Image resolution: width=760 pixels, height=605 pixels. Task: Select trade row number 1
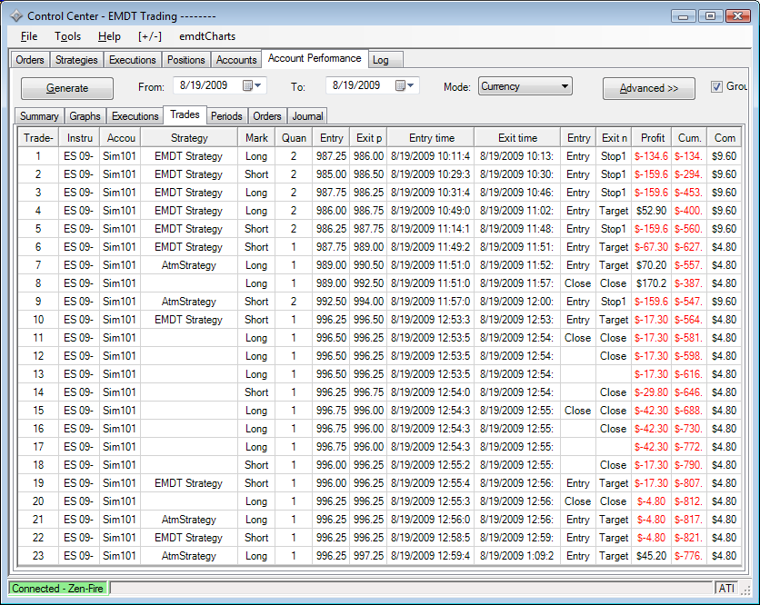point(379,156)
